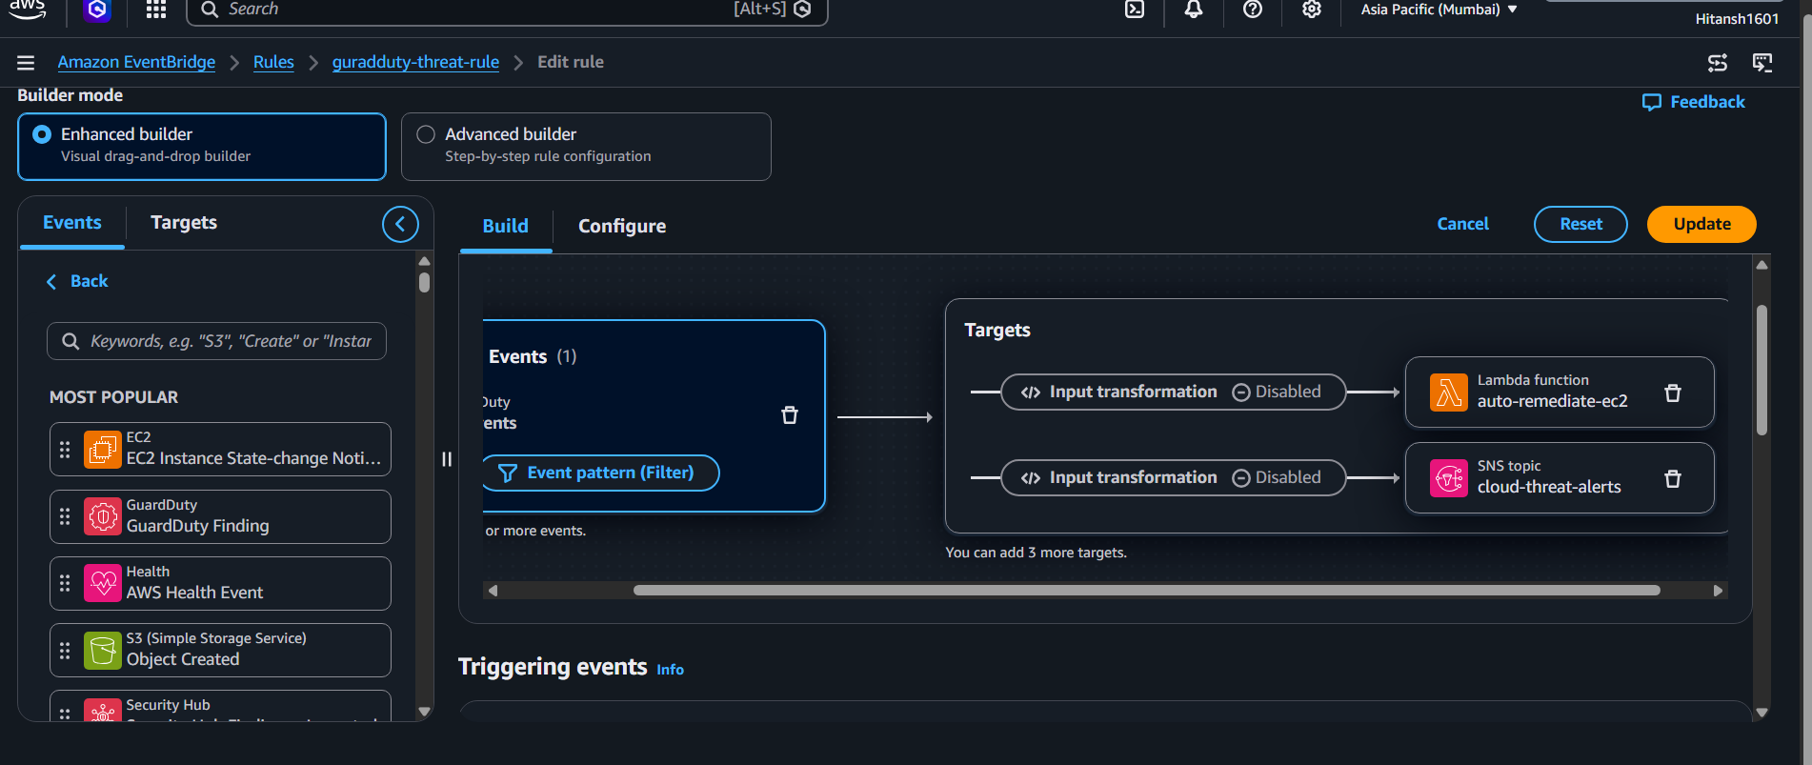Open the CloudShell terminal icon
1812x765 pixels.
pos(1135,10)
